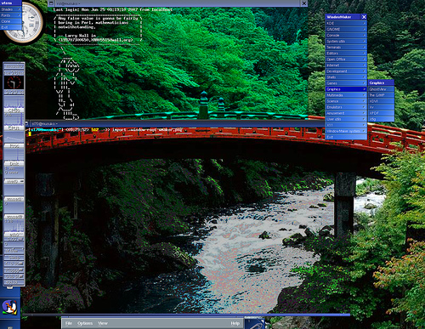
Task: Close the WindowMaker menu with its X
Action: coord(364,17)
